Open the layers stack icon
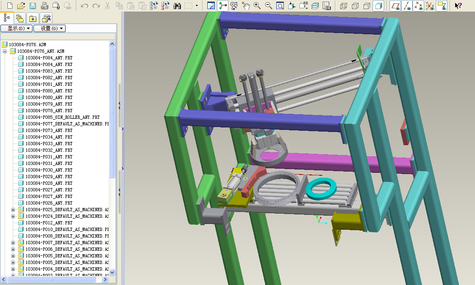The image size is (475, 285). pyautogui.click(x=315, y=6)
